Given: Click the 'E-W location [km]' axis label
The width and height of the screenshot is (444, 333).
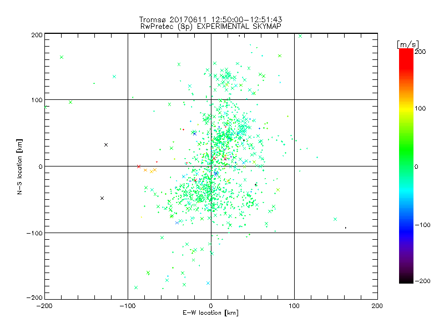Looking at the screenshot, I should 211,313.
